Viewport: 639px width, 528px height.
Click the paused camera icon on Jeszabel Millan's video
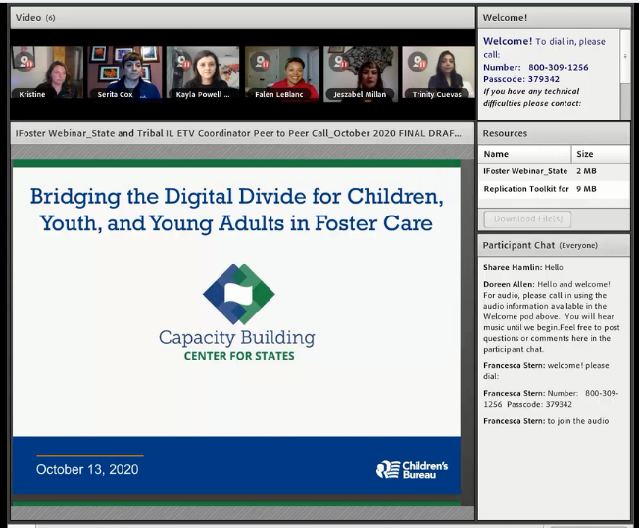point(339,61)
